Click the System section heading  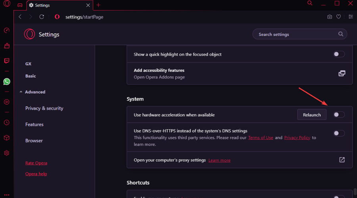tap(135, 99)
